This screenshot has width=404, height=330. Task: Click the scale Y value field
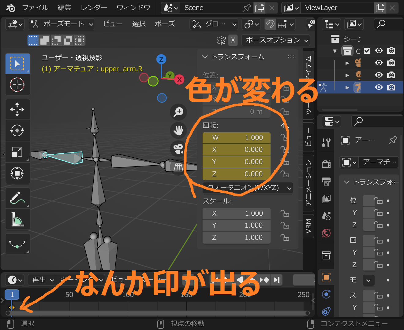[237, 226]
